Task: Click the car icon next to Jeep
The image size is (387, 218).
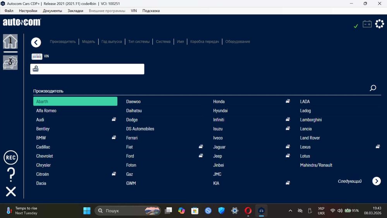Action: [288, 156]
